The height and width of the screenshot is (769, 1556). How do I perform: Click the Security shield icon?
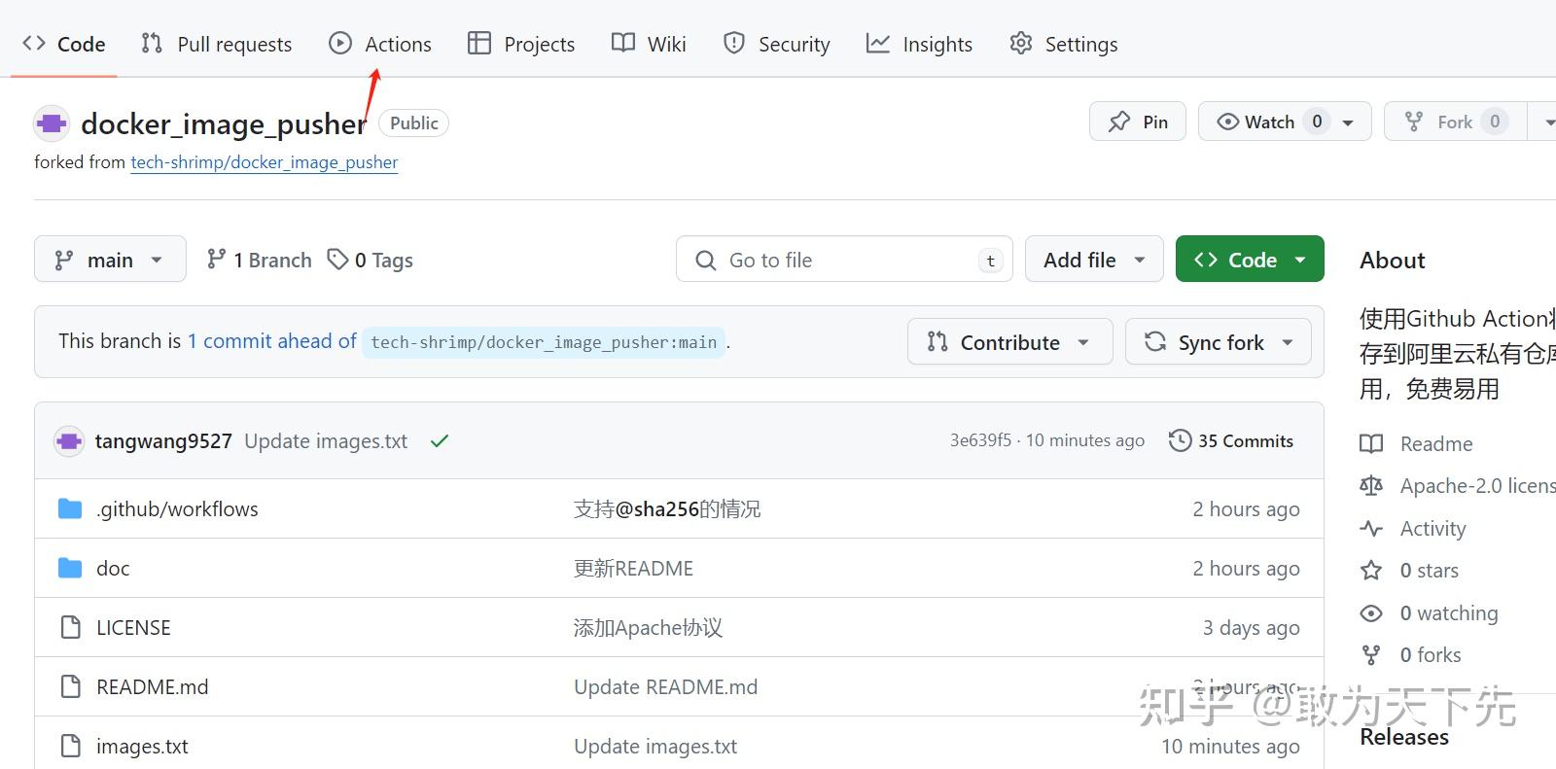[734, 43]
